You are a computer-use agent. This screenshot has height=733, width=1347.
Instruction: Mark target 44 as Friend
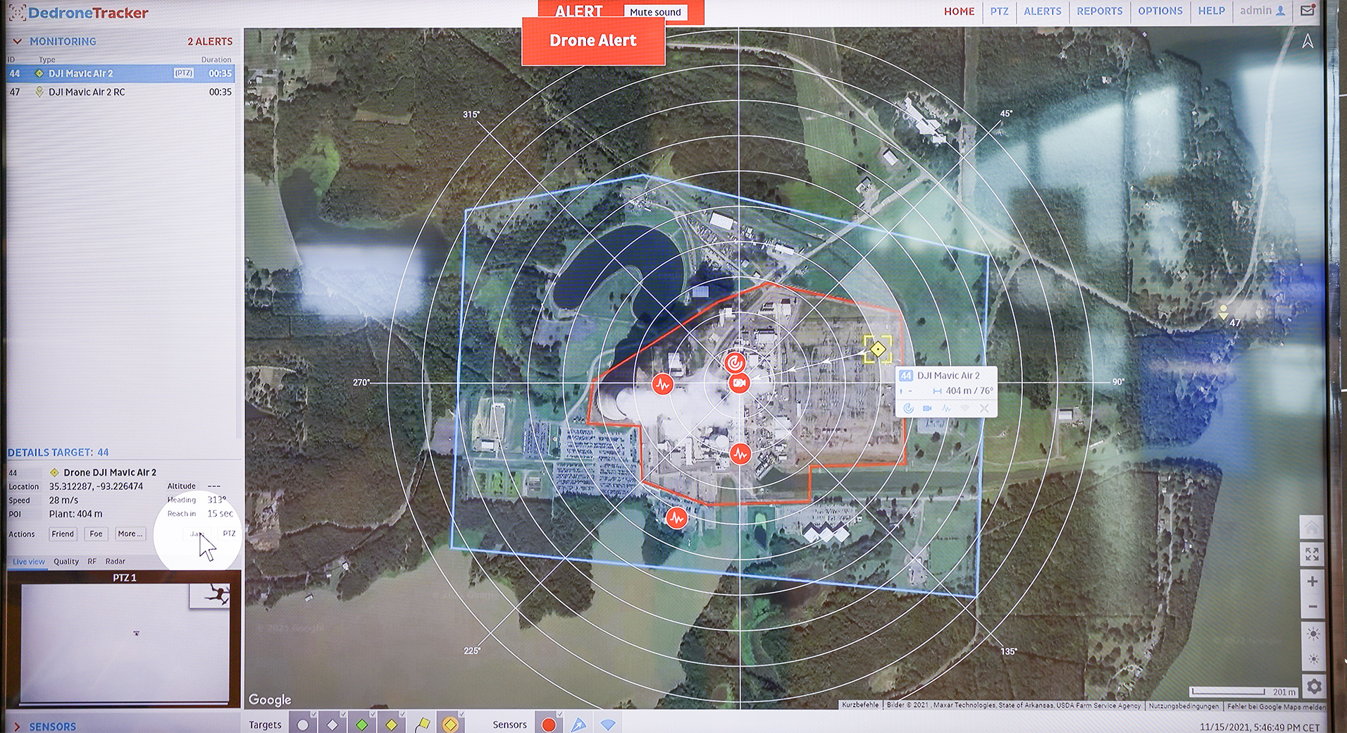point(63,534)
